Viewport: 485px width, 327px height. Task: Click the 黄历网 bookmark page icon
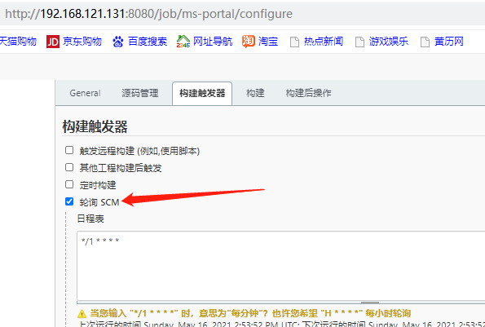(x=425, y=42)
